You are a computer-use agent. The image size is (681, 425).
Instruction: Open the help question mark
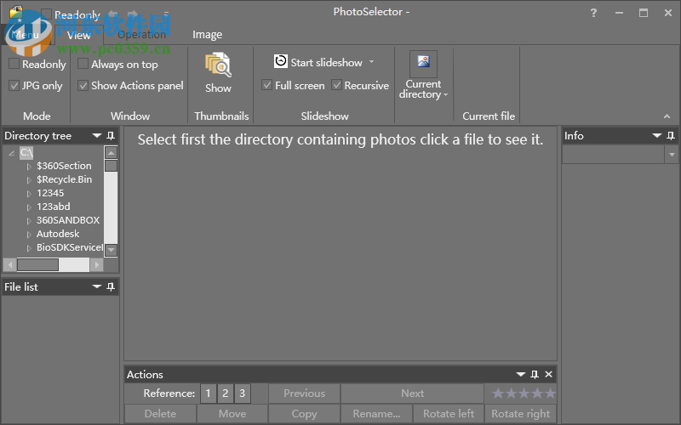tap(593, 13)
